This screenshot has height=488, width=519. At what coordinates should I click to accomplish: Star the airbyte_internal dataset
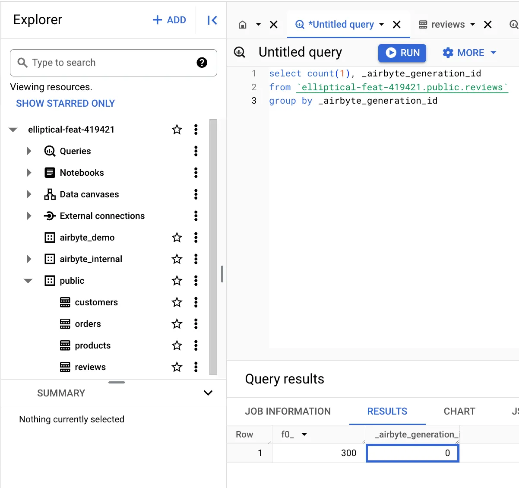(177, 259)
